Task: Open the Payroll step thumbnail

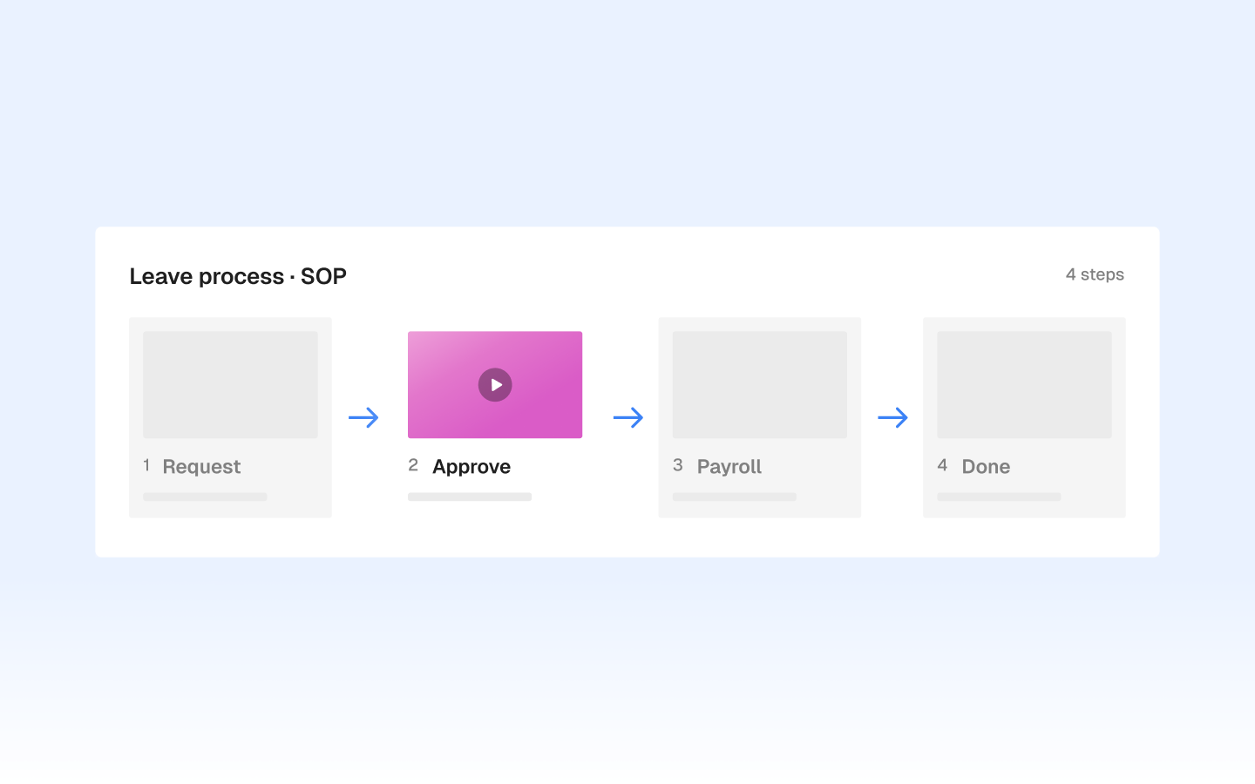Action: point(759,384)
